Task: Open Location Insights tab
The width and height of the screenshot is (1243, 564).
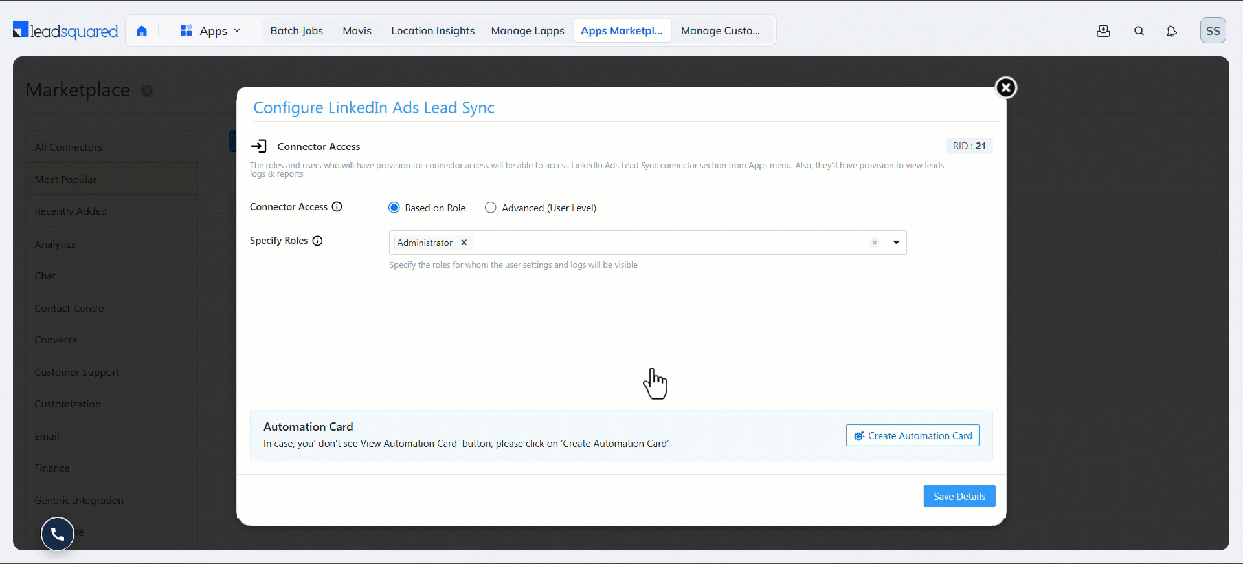Action: pos(432,30)
